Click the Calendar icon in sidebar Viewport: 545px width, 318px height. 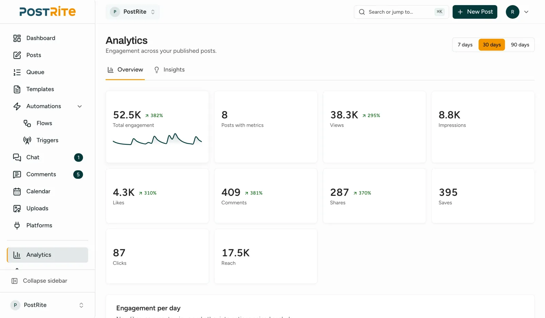(x=17, y=191)
